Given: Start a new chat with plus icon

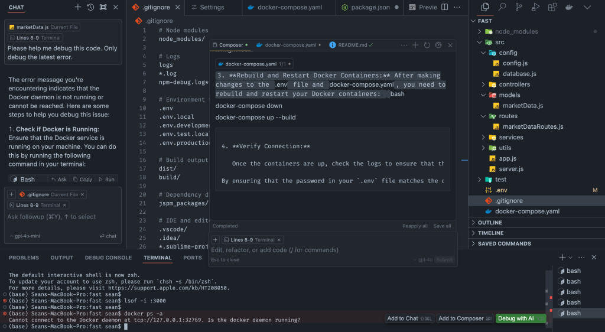Looking at the screenshot, I should coord(77,7).
